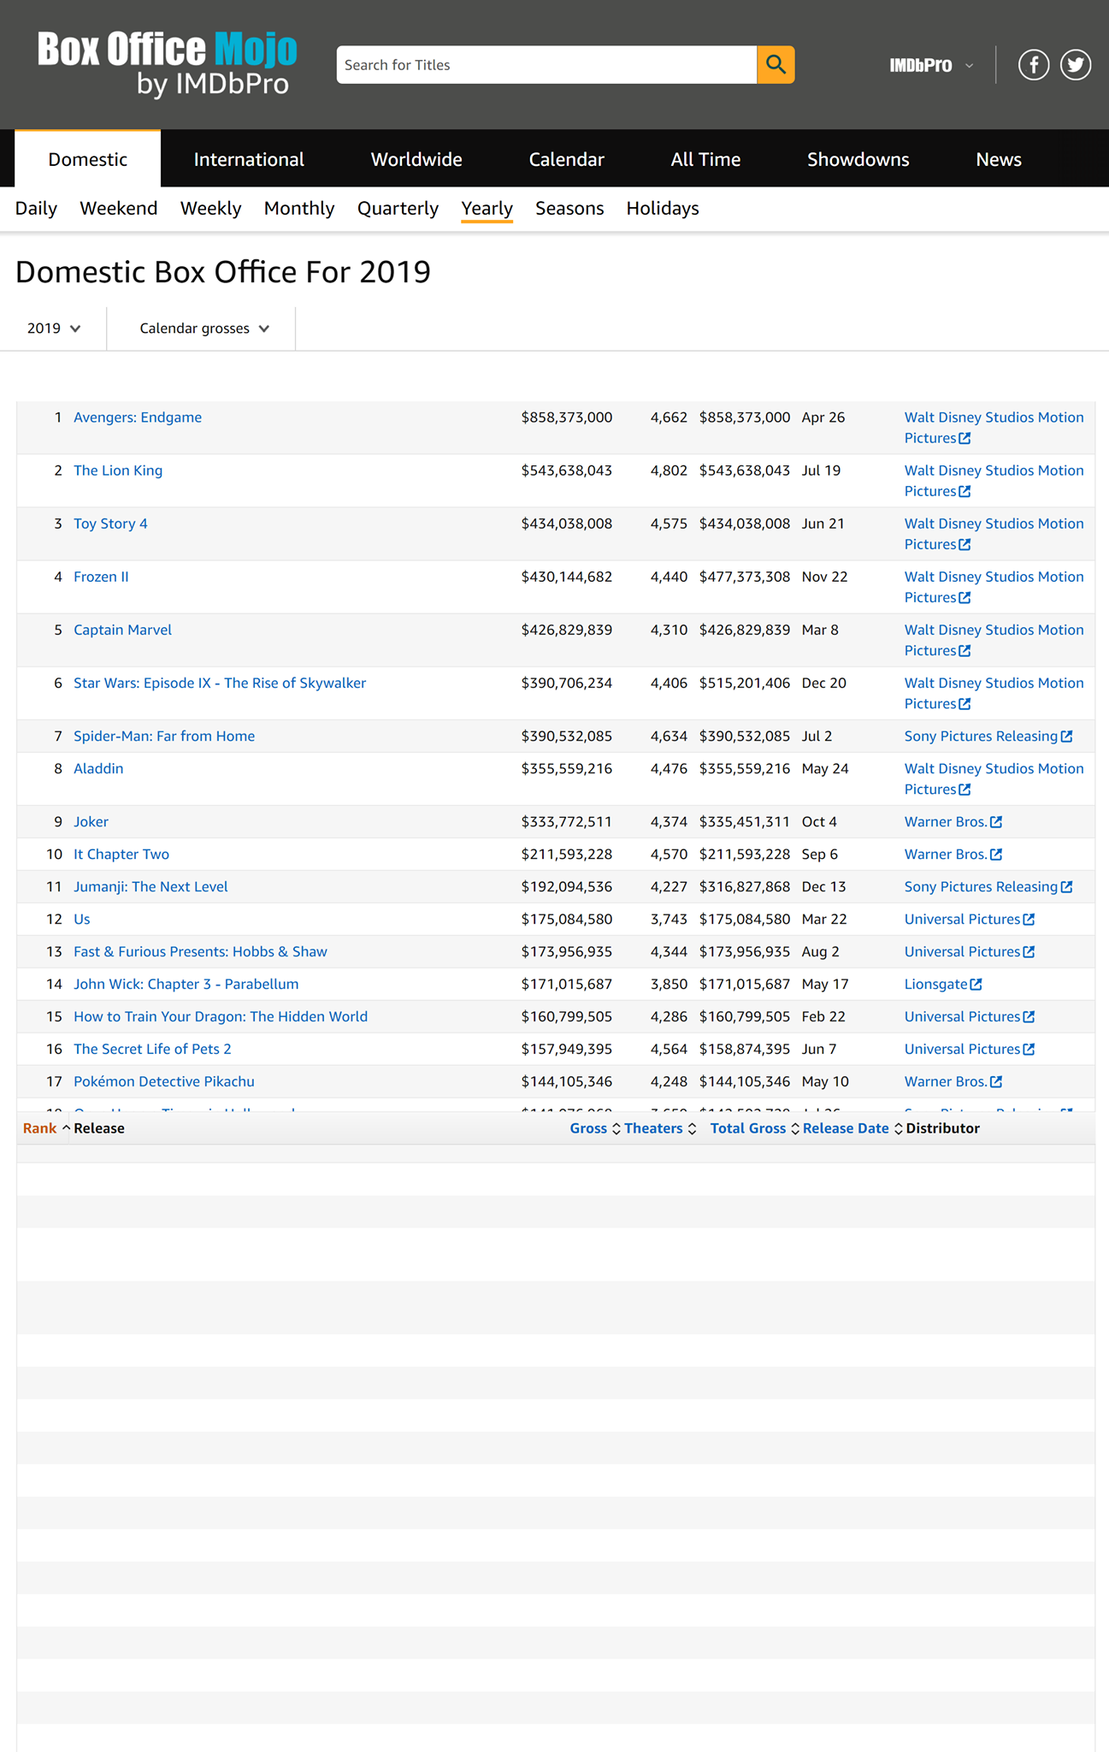The image size is (1109, 1752).
Task: Open John Wick: Chapter 3 - Parabellum link
Action: pyautogui.click(x=186, y=984)
